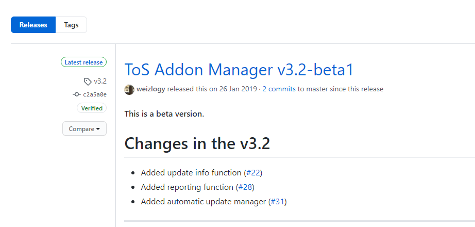Open the 2 commits link

tap(279, 89)
